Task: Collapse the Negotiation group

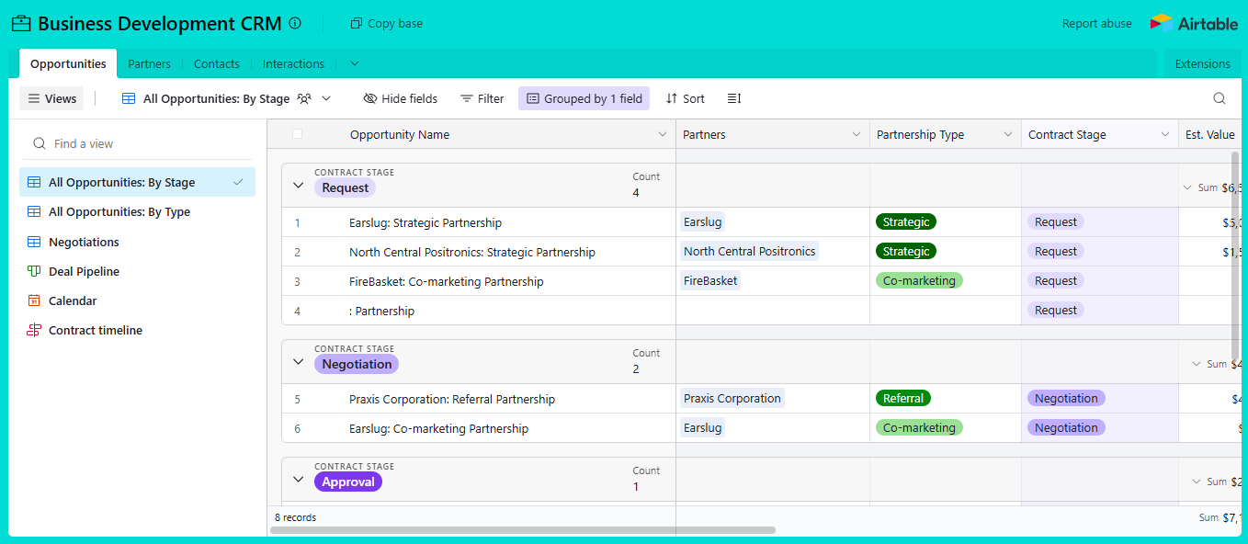Action: point(298,361)
